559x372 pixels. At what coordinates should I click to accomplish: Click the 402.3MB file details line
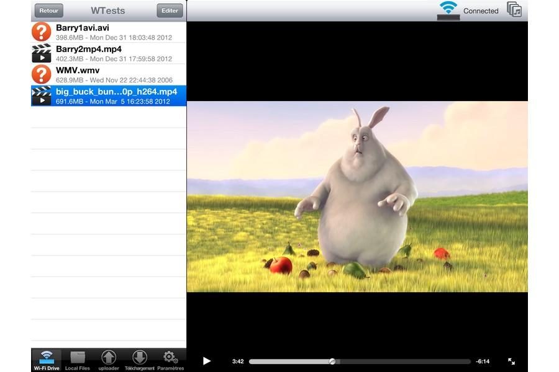(114, 59)
